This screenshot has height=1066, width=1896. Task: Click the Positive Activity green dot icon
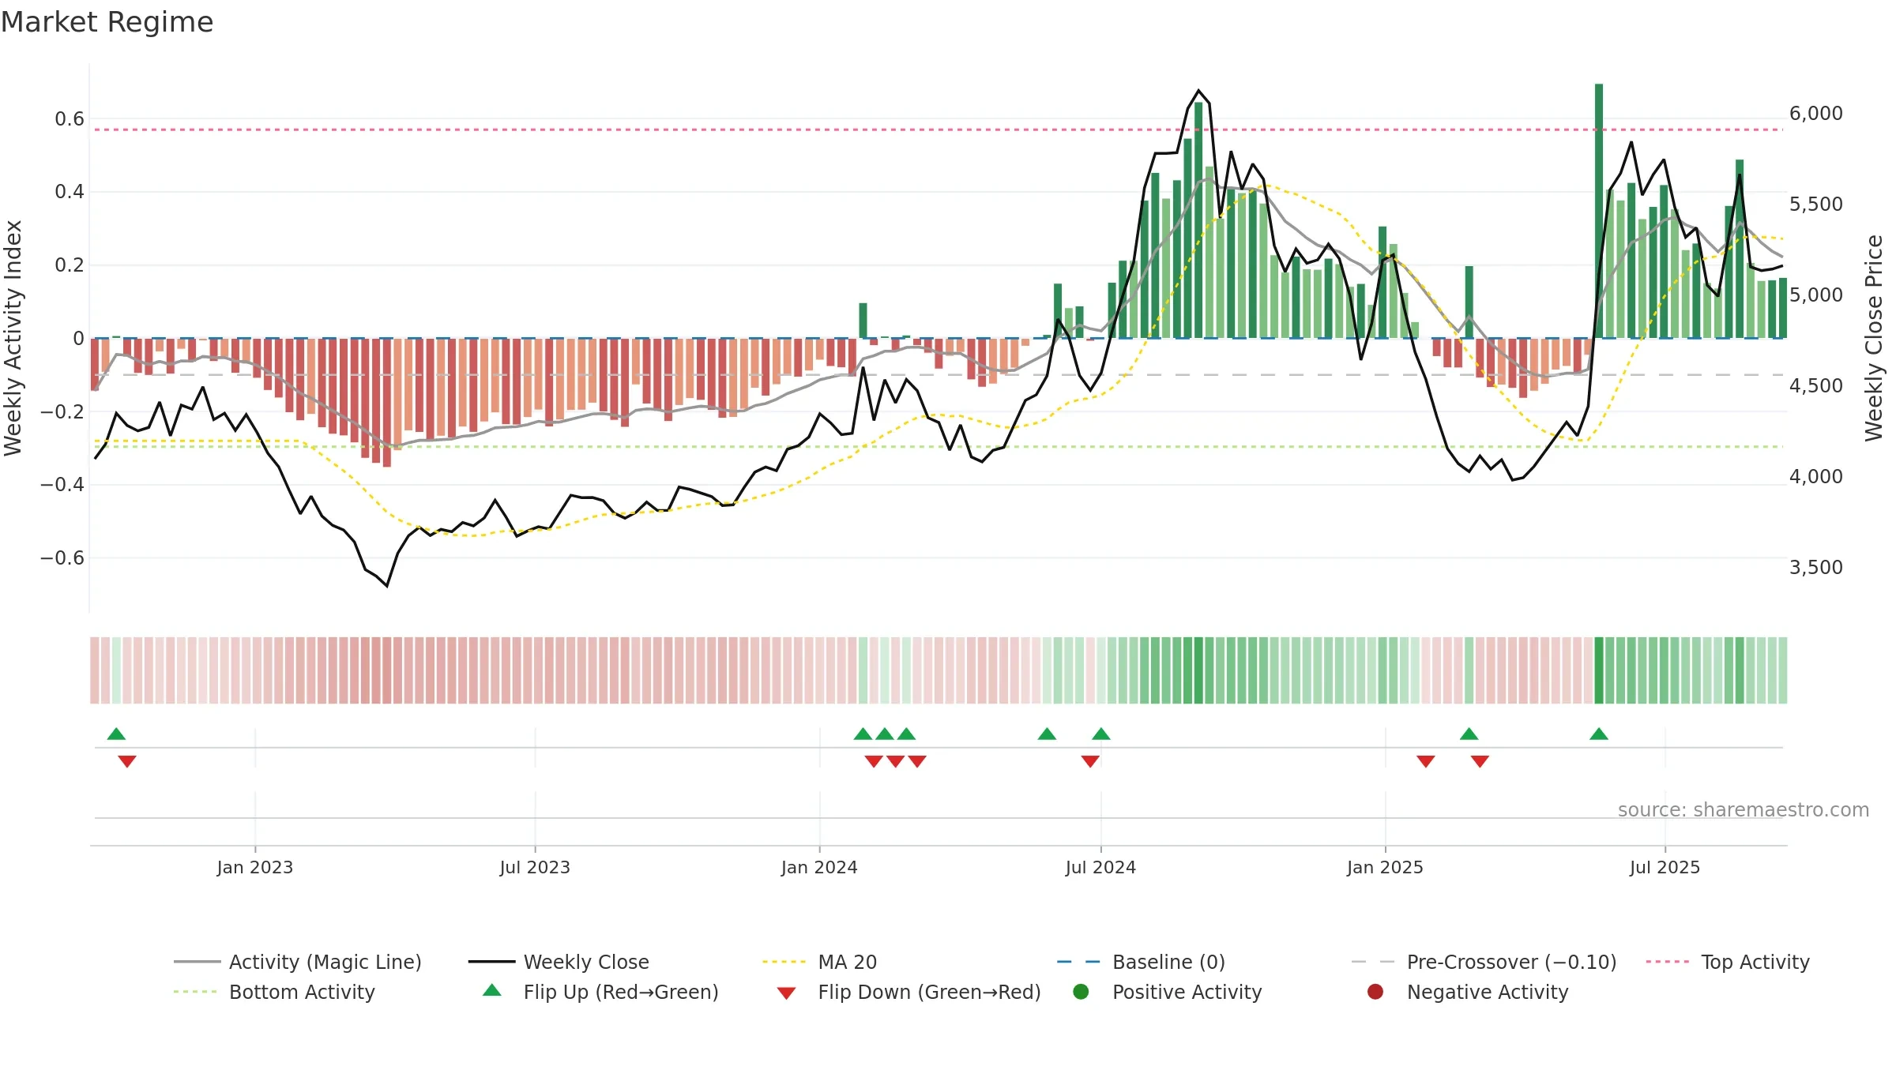(1081, 991)
